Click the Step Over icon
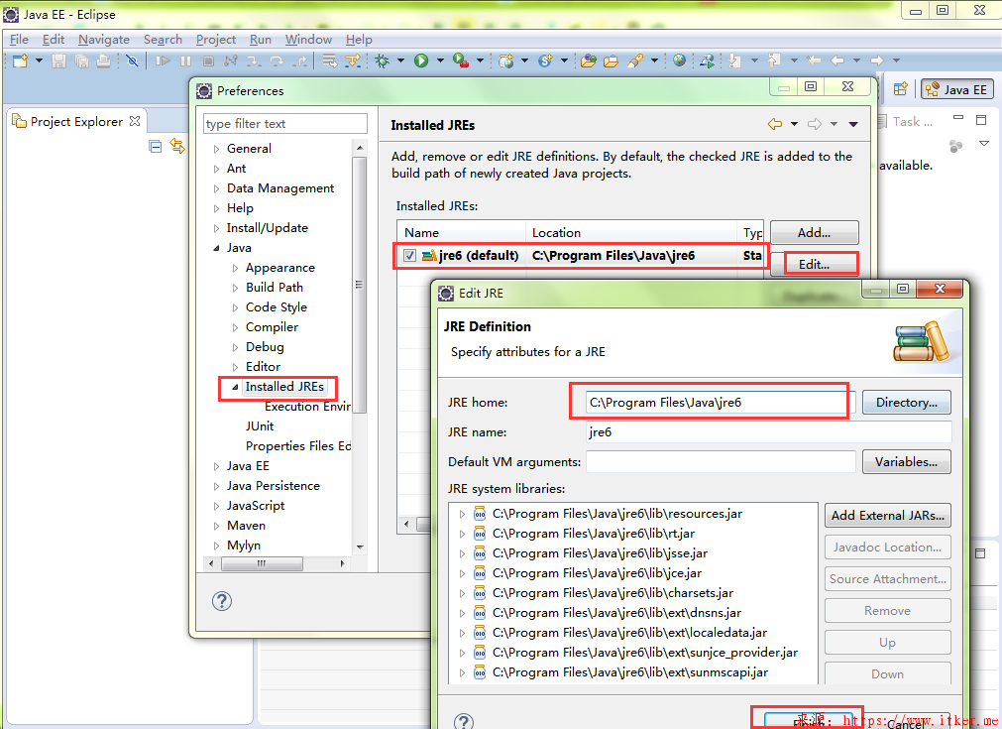The image size is (1002, 729). coord(277,61)
